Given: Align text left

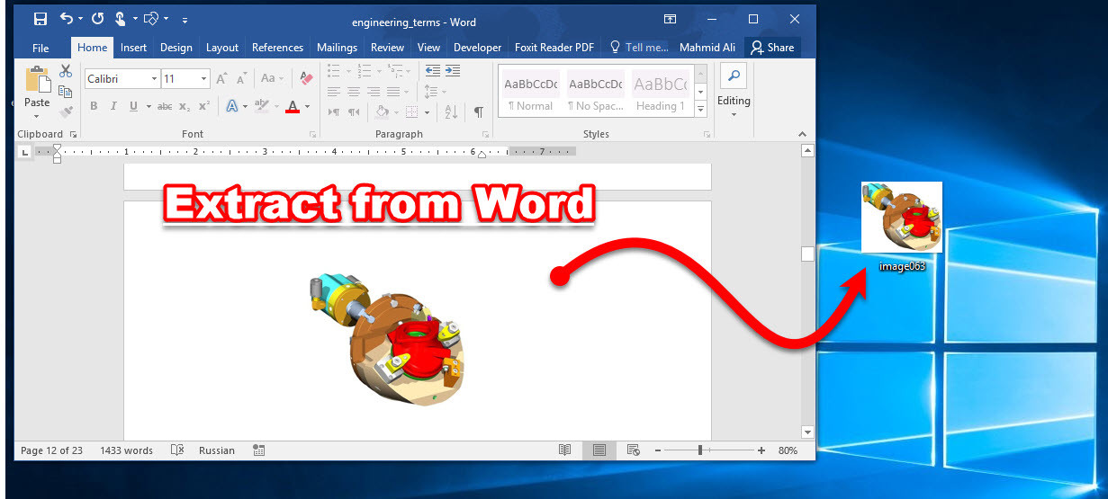Looking at the screenshot, I should tap(334, 92).
